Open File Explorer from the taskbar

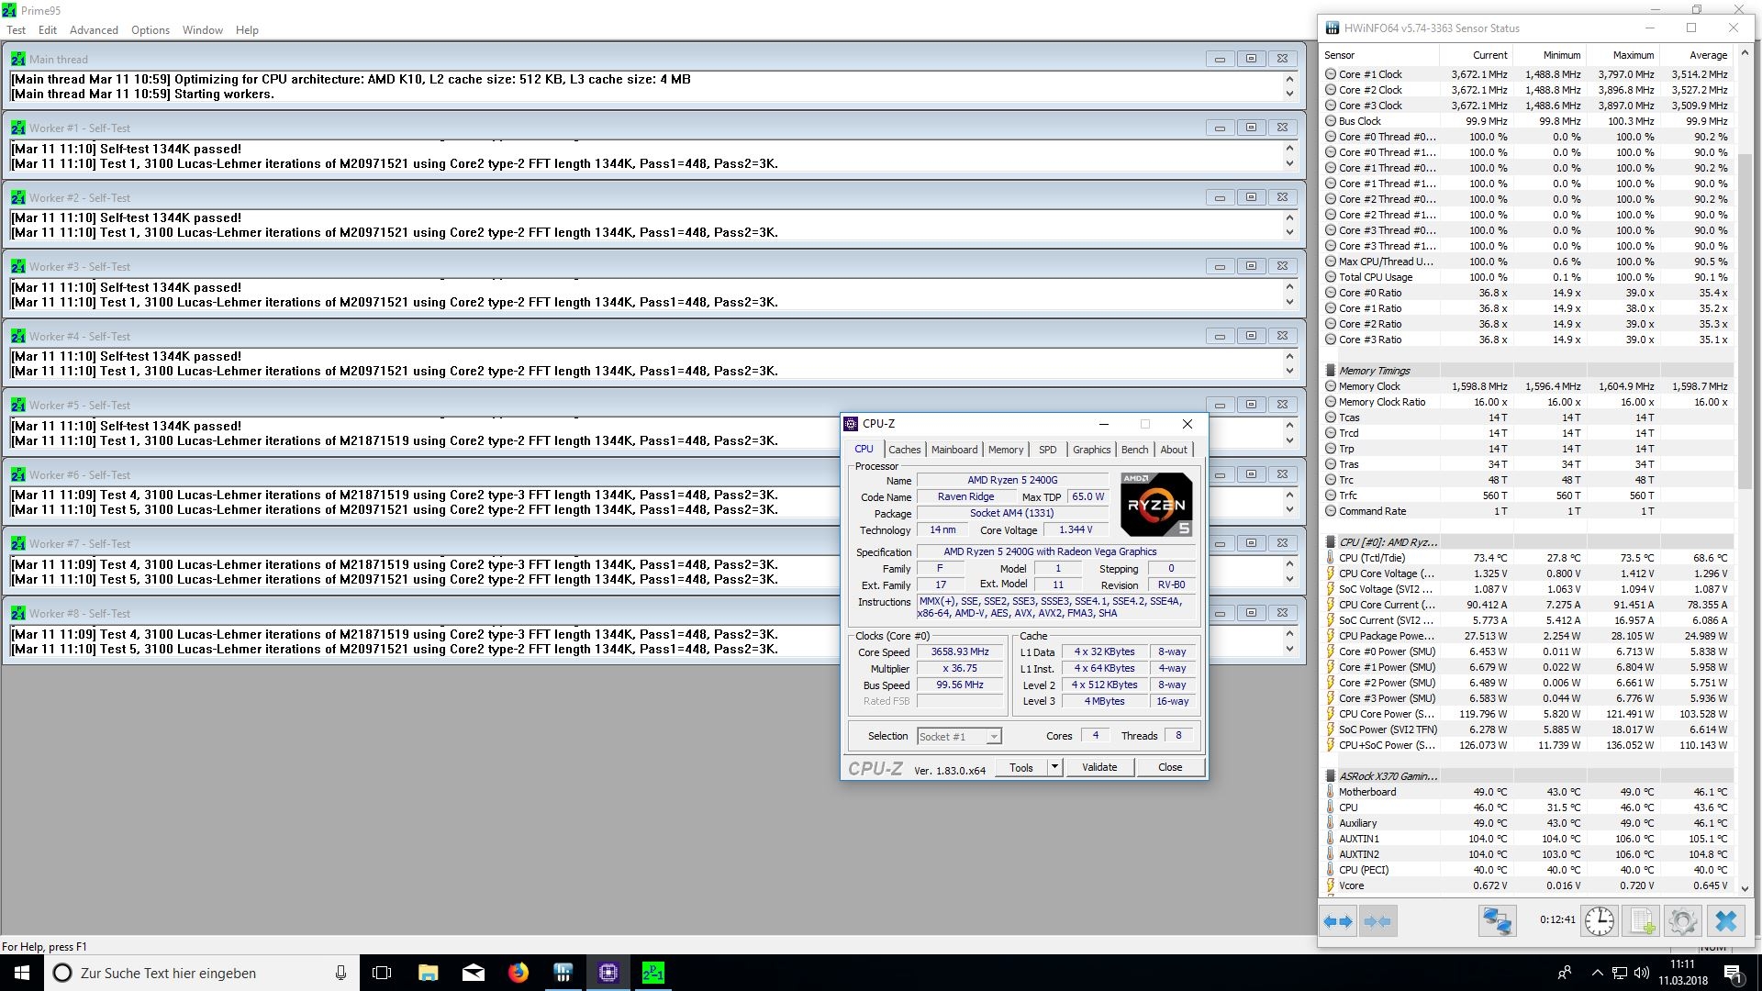tap(428, 973)
